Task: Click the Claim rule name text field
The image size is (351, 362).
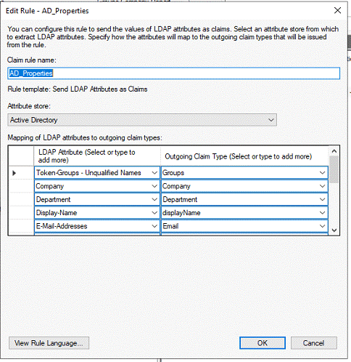Action: pyautogui.click(x=173, y=73)
